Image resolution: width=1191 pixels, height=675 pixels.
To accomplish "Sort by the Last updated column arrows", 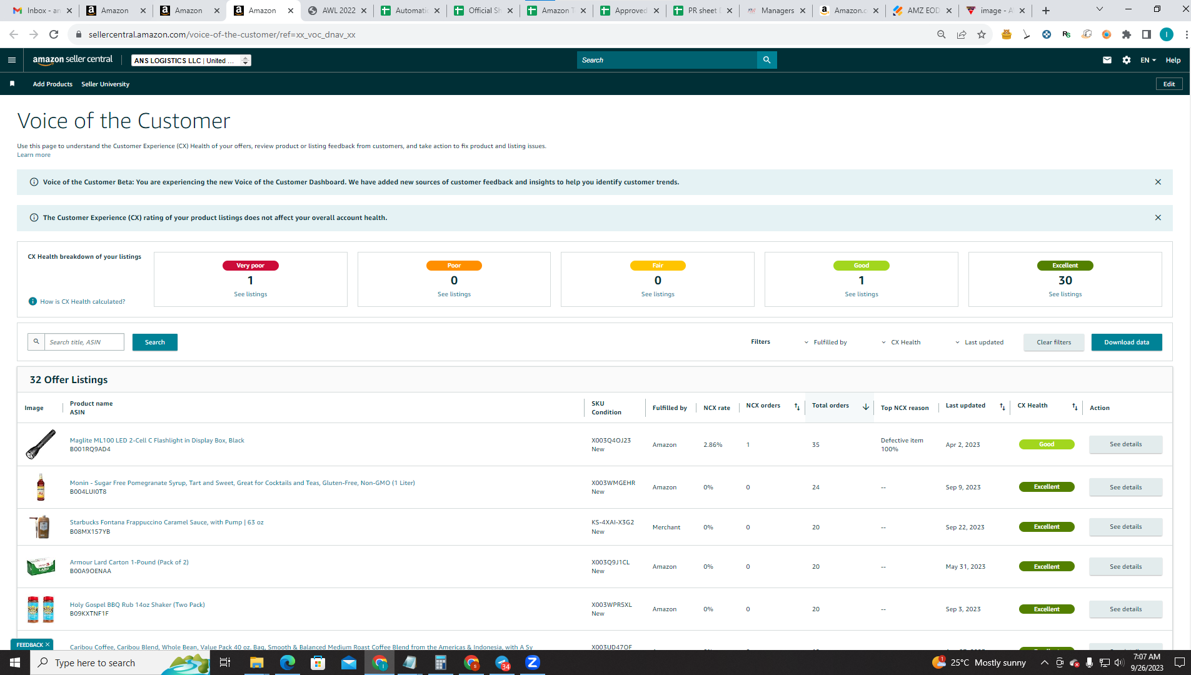I will (x=1002, y=407).
